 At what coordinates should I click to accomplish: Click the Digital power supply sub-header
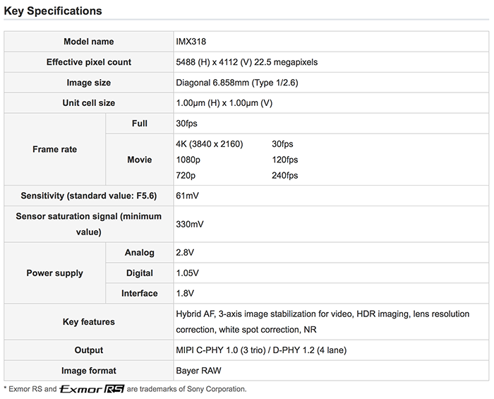click(140, 273)
